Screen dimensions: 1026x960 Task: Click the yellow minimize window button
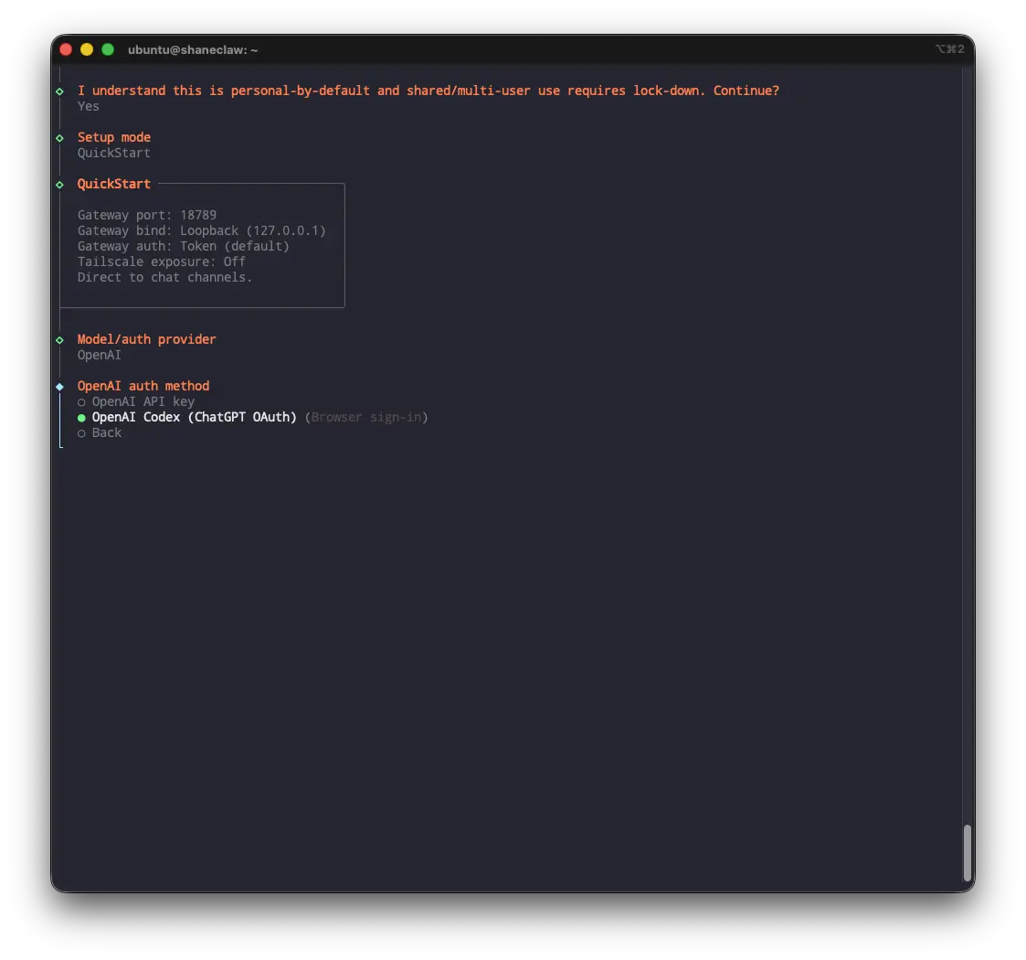(87, 49)
